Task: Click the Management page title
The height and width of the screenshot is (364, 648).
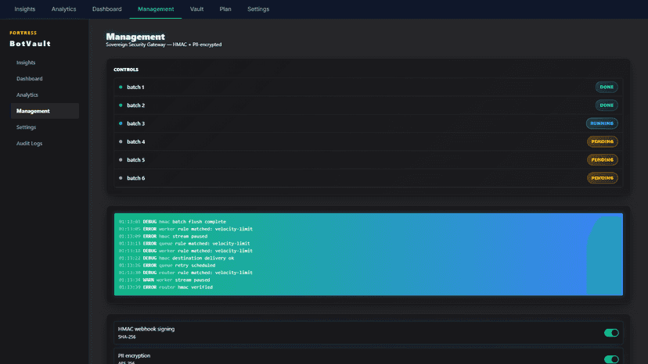Action: point(135,37)
